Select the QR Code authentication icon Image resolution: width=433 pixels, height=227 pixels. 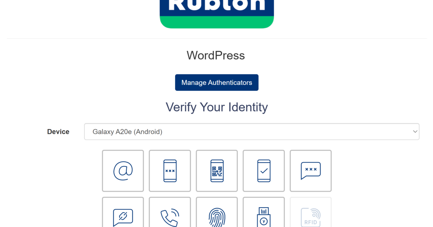click(x=217, y=171)
